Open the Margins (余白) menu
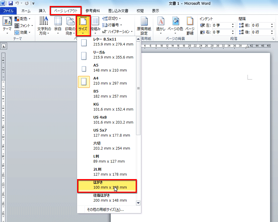Screen dimensions: 278x222 coord(58,25)
